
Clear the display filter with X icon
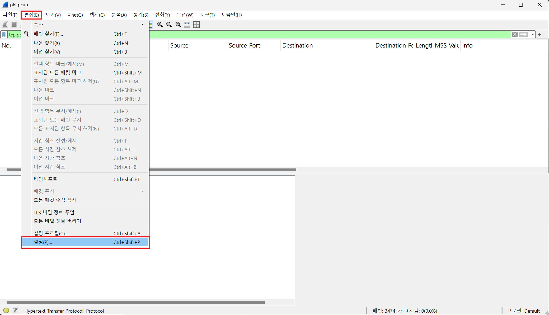point(515,34)
